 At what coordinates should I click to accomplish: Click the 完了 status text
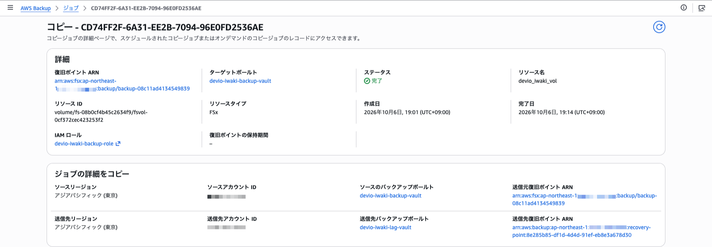[x=377, y=81]
